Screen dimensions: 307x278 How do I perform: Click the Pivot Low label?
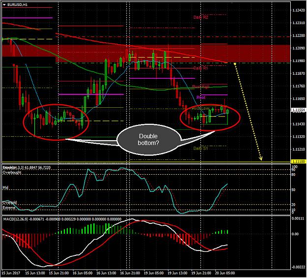[200, 108]
